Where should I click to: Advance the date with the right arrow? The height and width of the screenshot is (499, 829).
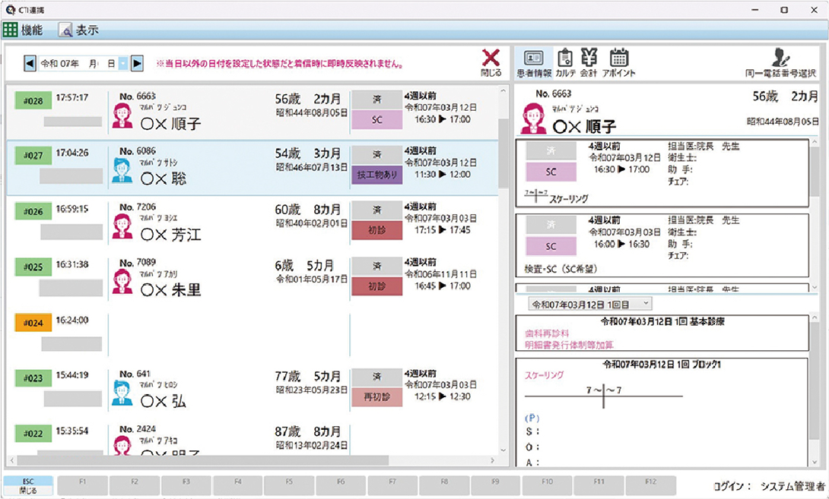pos(137,63)
